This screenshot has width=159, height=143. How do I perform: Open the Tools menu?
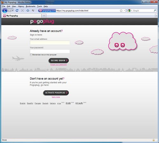[39, 6]
